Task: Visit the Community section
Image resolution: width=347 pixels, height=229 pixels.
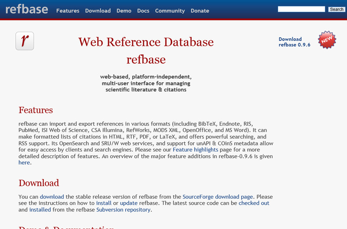Action: [170, 11]
